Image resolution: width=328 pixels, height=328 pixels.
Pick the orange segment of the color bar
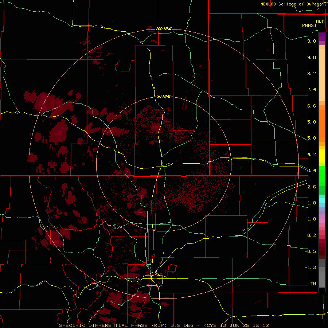322,125
